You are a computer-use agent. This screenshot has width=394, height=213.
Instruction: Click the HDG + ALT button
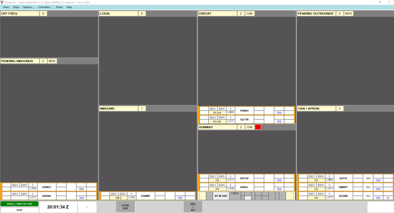(x=193, y=206)
